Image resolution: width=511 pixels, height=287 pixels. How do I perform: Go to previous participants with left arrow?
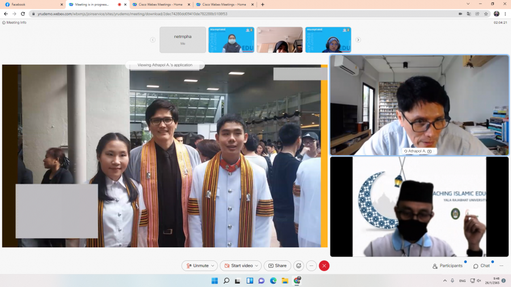click(153, 40)
